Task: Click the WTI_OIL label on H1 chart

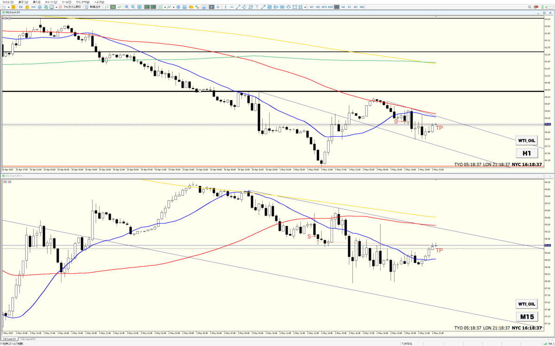Action: tap(527, 140)
